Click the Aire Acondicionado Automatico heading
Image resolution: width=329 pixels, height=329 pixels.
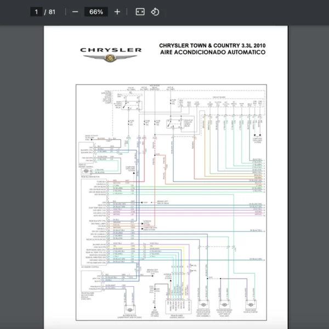pyautogui.click(x=213, y=52)
